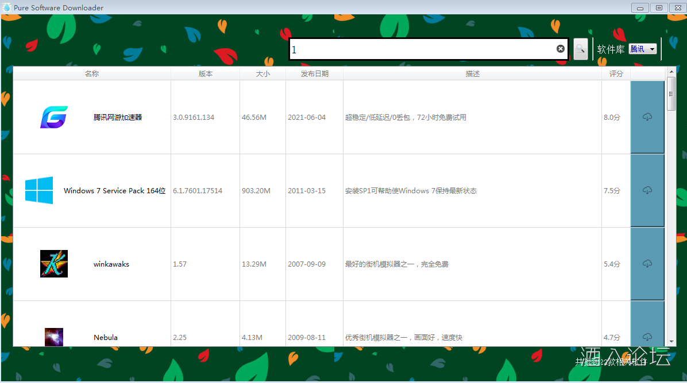Viewport: 687px width, 383px height.
Task: Click the magnifier search icon
Action: (x=580, y=49)
